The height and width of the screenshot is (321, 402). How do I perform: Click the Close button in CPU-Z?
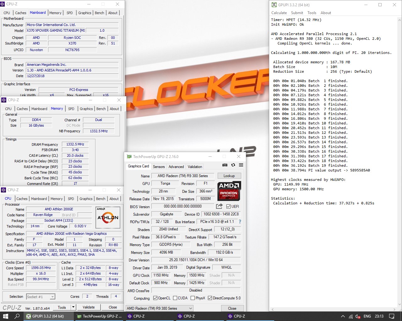(x=113, y=307)
